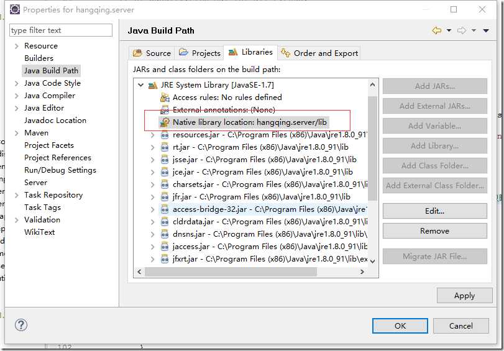The width and height of the screenshot is (504, 351).
Task: Select Java Build Path in sidebar
Action: click(x=51, y=70)
